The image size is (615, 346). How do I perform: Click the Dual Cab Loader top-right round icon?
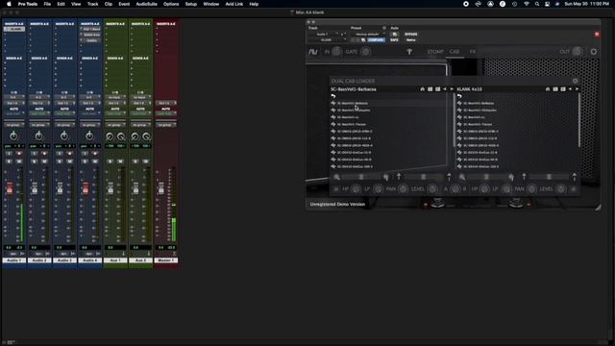coord(575,81)
